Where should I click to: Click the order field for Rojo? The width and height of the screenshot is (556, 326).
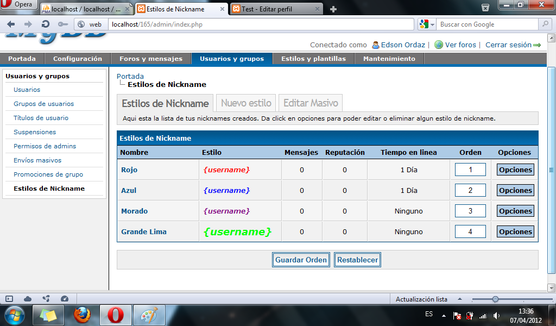pyautogui.click(x=470, y=170)
